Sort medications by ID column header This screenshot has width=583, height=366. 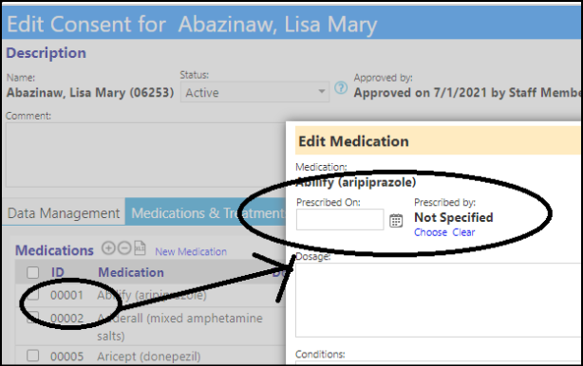(58, 272)
